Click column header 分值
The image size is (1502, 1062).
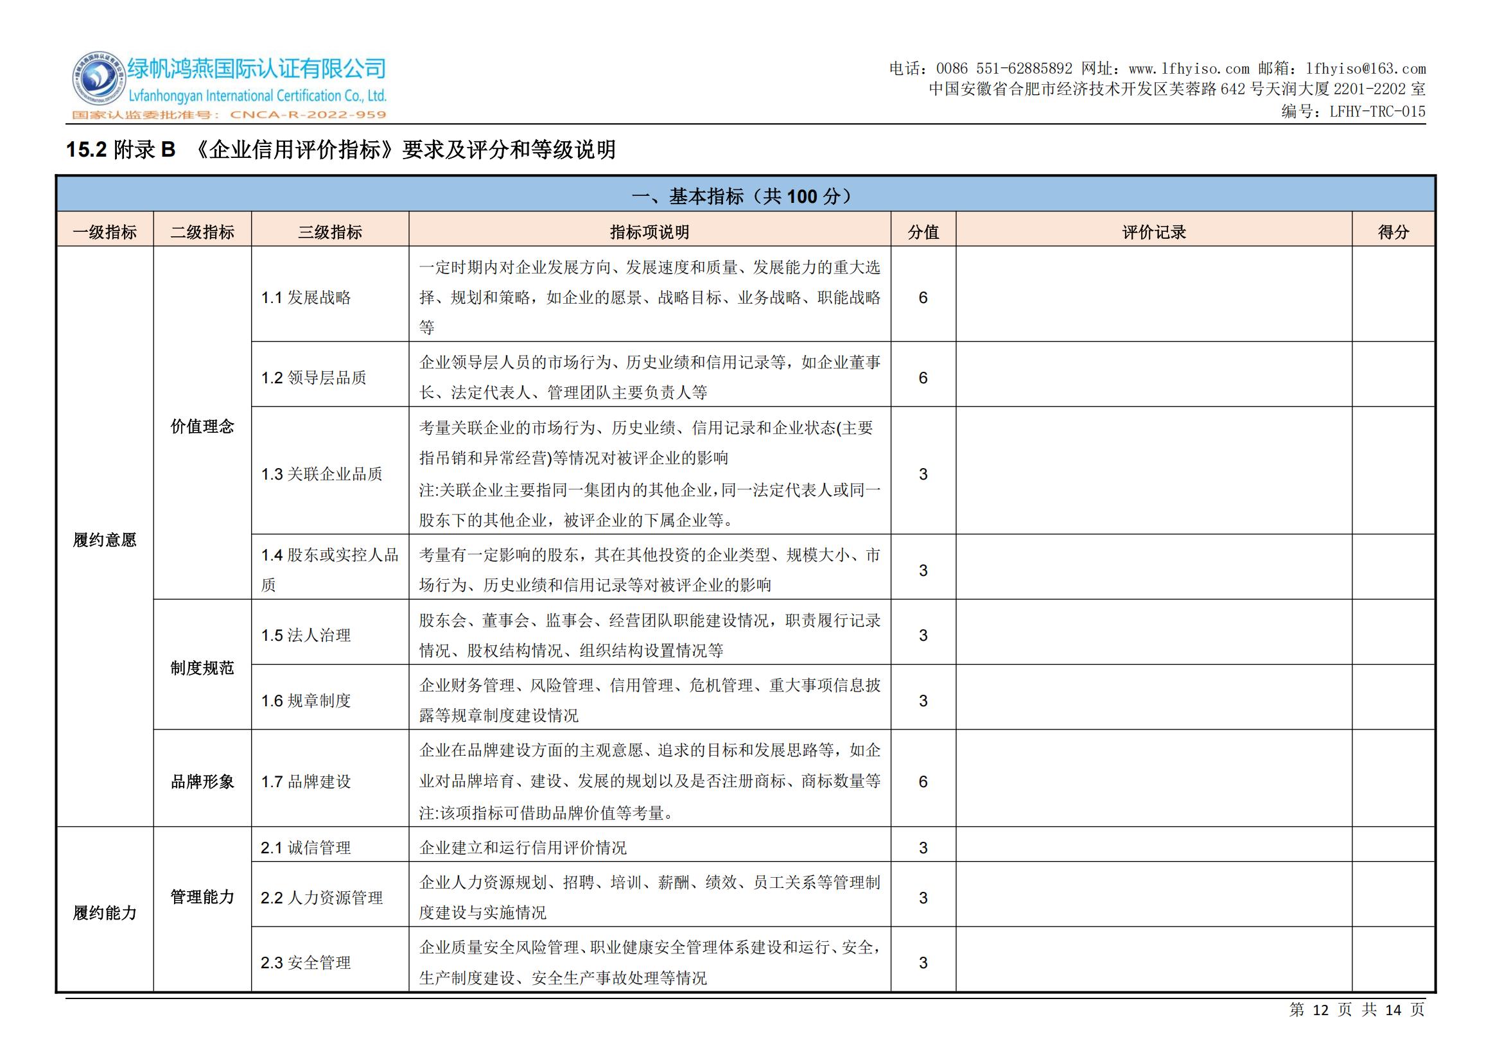pos(923,232)
